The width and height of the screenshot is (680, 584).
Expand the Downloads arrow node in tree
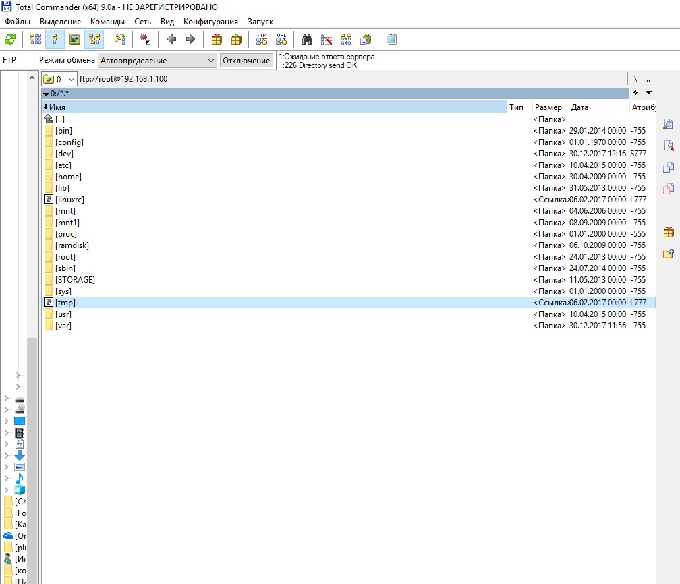[7, 455]
